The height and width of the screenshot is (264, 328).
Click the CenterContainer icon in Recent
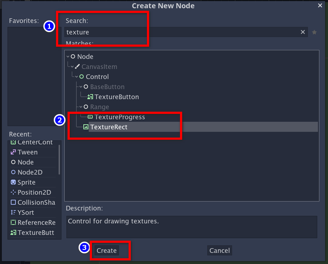13,142
